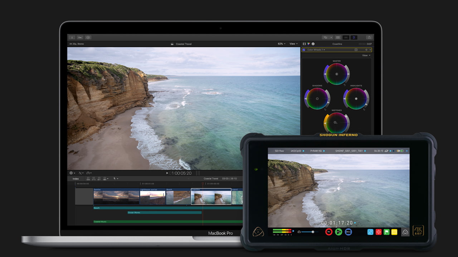Image resolution: width=458 pixels, height=257 pixels.
Task: Open the timeline Index panel
Action: point(76,178)
